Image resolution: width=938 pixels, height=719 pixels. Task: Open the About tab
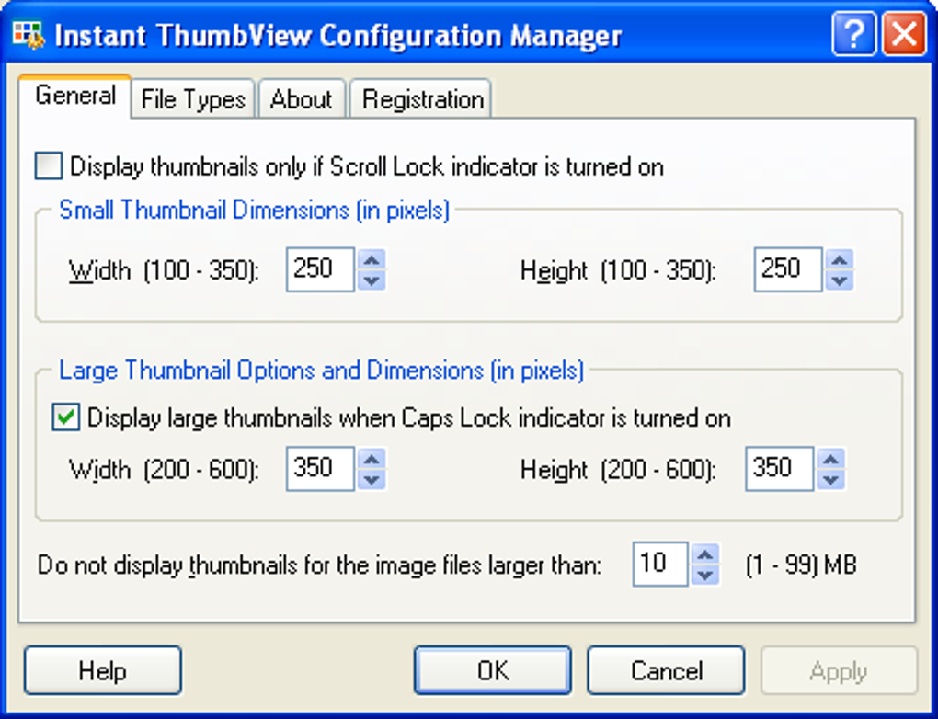(x=302, y=98)
